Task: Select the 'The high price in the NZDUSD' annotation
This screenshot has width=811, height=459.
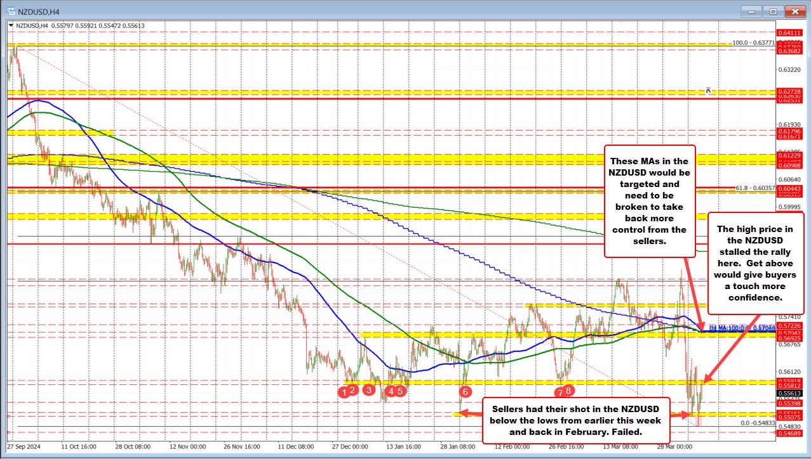Action: [755, 262]
